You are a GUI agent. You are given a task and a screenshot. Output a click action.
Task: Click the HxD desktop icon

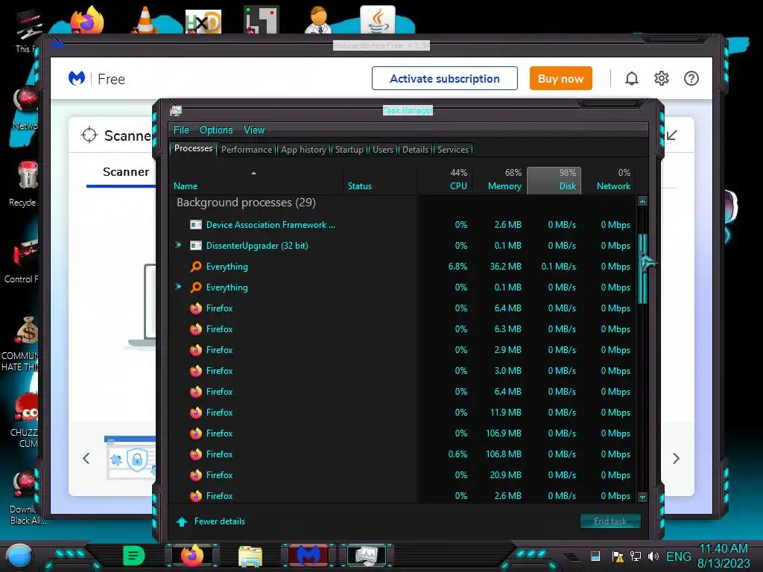click(x=203, y=22)
